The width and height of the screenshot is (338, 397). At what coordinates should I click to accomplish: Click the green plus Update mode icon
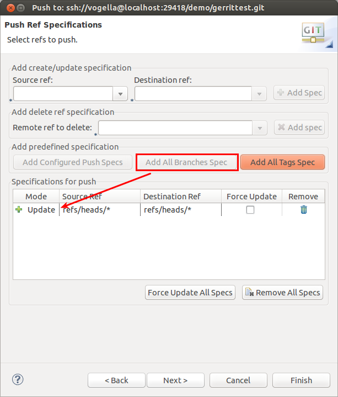(19, 209)
